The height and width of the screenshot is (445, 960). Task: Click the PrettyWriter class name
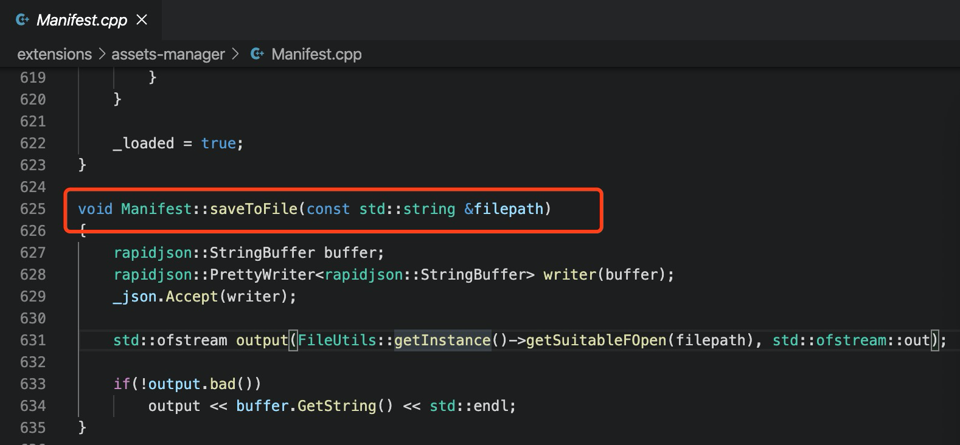pyautogui.click(x=262, y=275)
